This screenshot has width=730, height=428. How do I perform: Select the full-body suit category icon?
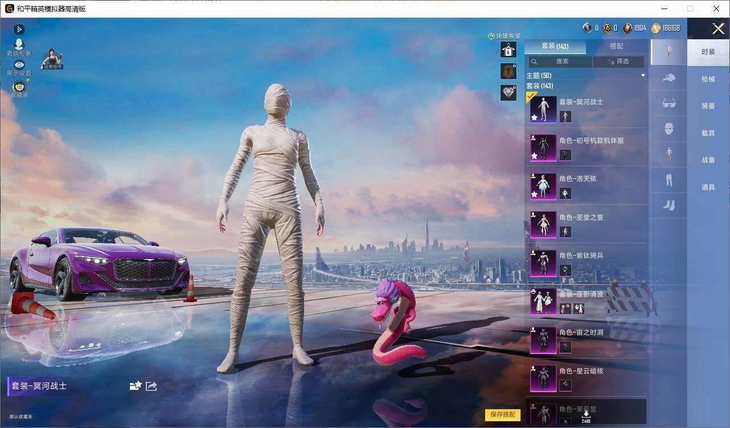[x=669, y=52]
